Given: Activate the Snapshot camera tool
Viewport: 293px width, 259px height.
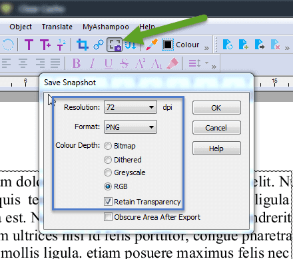Looking at the screenshot, I should (115, 45).
